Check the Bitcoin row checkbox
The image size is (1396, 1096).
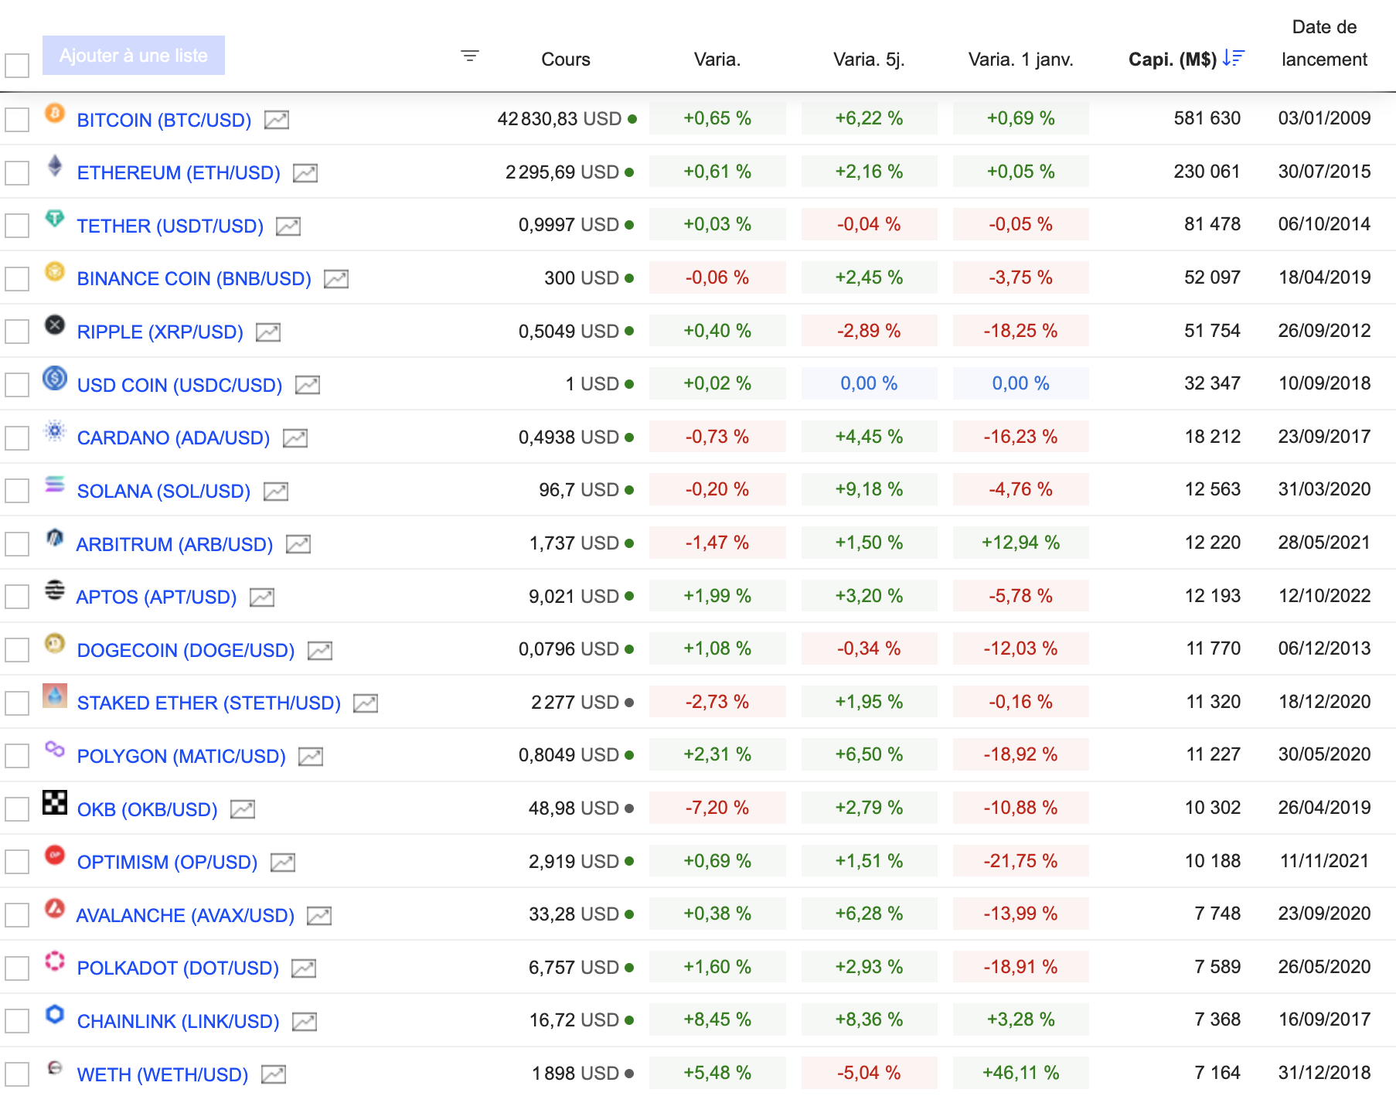coord(17,120)
